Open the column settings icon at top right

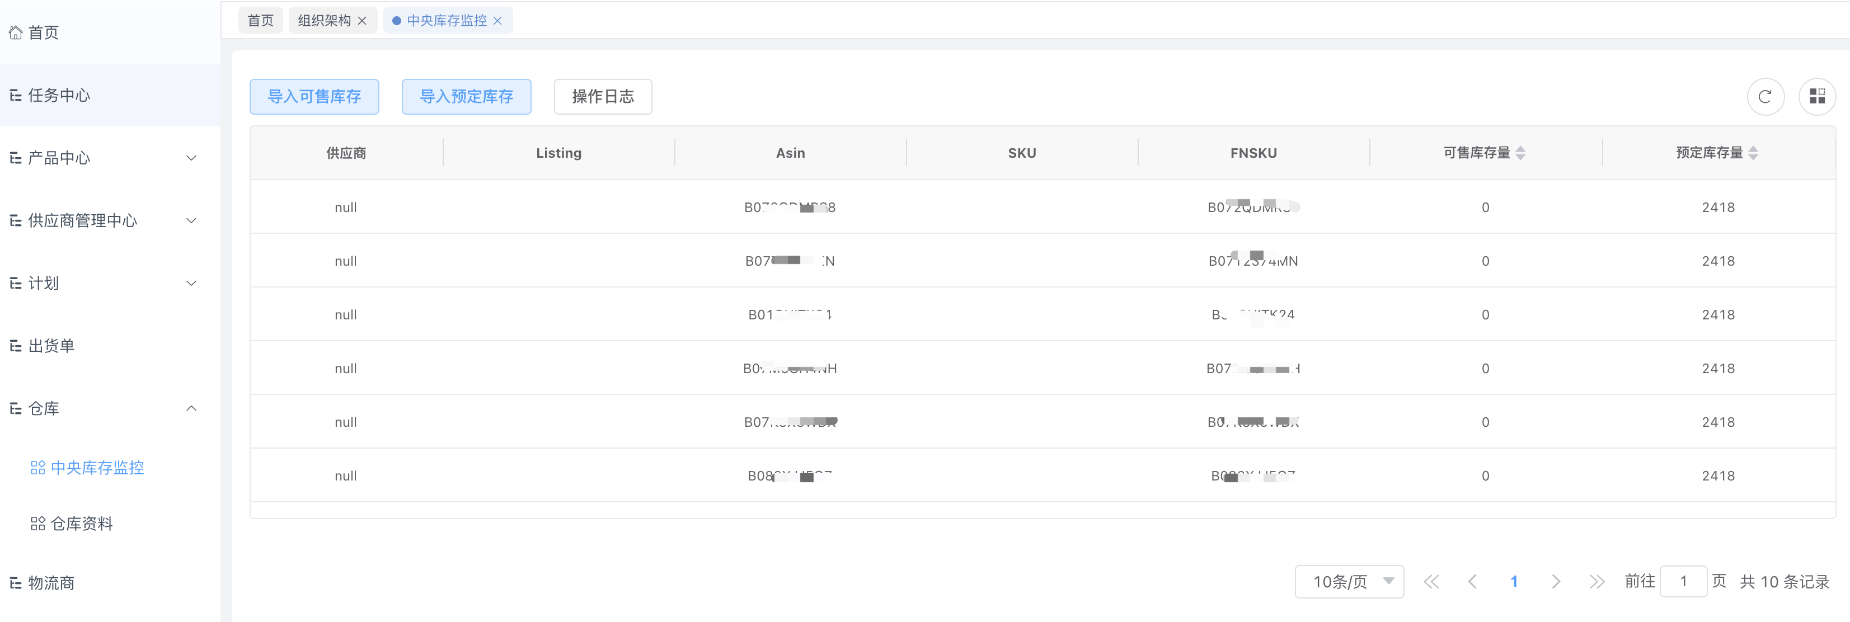(x=1818, y=96)
